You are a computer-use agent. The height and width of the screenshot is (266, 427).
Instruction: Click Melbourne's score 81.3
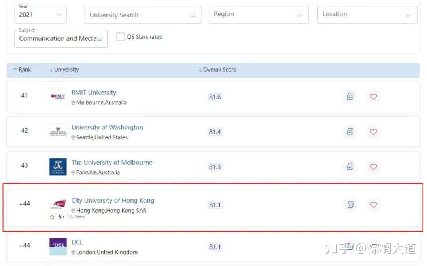(215, 167)
